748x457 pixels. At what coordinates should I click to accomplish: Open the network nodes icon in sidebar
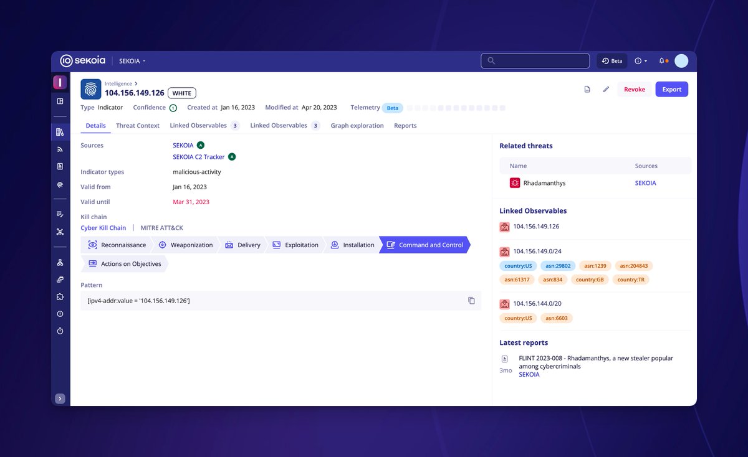60,232
